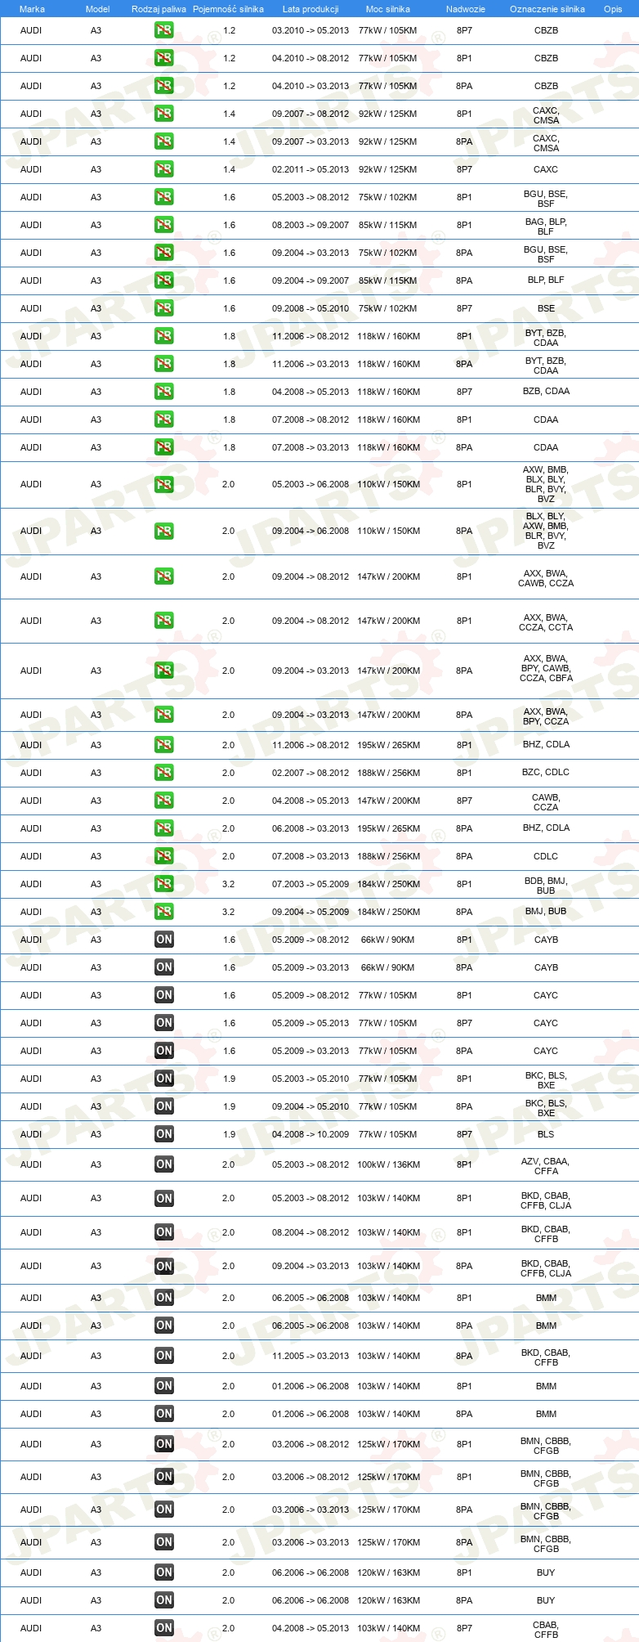Click the Model column header
639x1642 pixels.
click(97, 9)
